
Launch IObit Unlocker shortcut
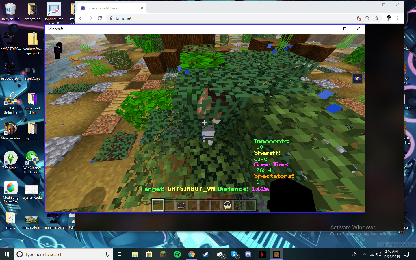click(x=11, y=103)
